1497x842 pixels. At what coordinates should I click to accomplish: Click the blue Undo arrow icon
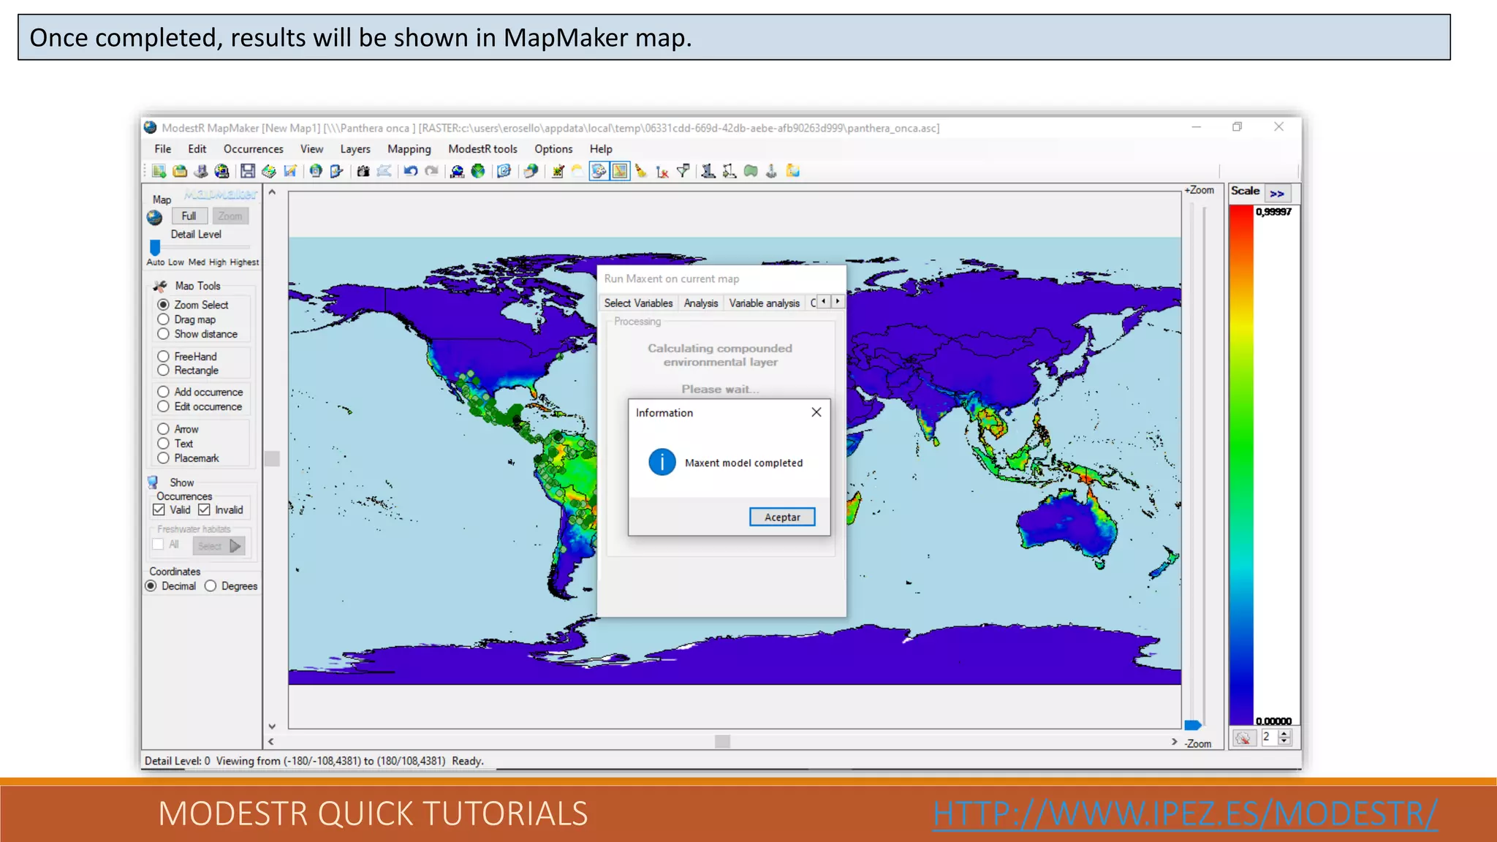[411, 171]
